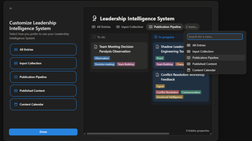Image resolution: width=252 pixels, height=141 pixels.
Task: Click the To-do dashed circle status icon
Action: (94, 37)
